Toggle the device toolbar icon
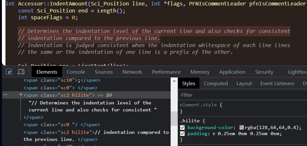The width and height of the screenshot is (307, 146). (x=21, y=72)
